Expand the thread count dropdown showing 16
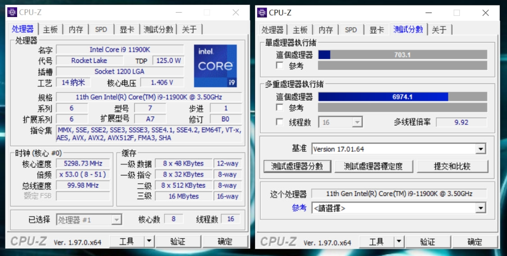The image size is (507, 256). [x=357, y=122]
